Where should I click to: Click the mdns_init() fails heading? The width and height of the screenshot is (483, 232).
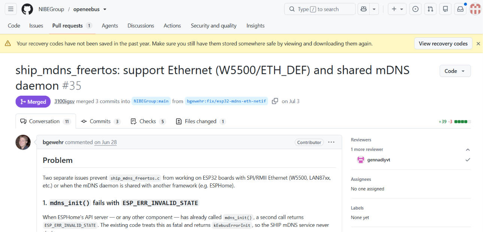[120, 203]
